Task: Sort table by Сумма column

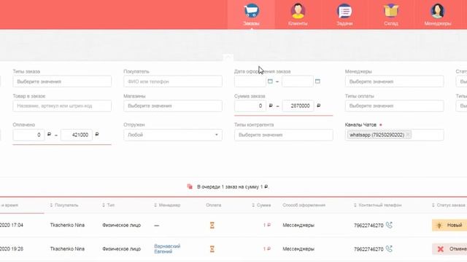Action: [261, 205]
